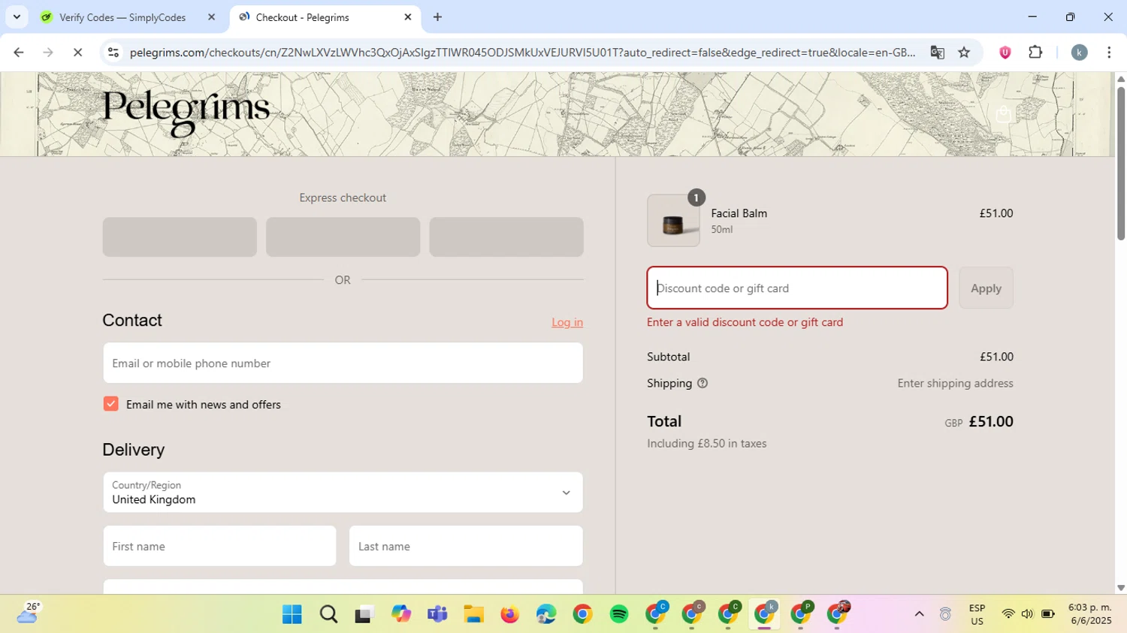Switch the ESP US keyboard language
This screenshot has height=633, width=1127.
coord(977,614)
